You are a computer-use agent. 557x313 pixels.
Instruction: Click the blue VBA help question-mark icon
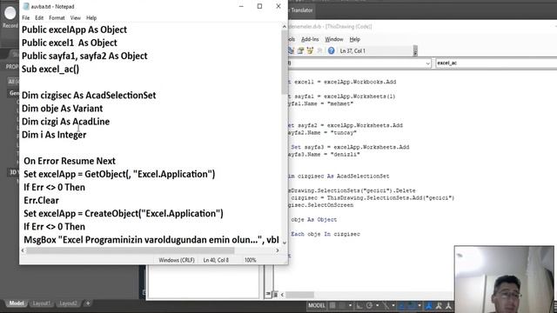(x=331, y=50)
